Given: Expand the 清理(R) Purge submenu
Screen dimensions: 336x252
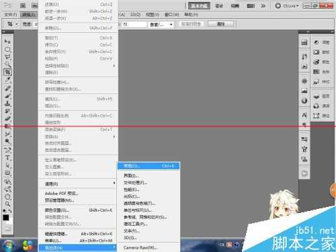Looking at the screenshot, I should pos(78,183).
